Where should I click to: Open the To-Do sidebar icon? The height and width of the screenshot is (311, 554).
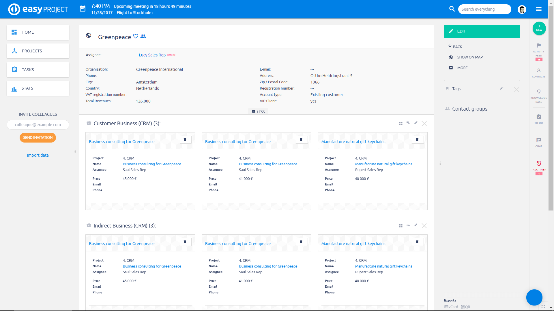[539, 119]
